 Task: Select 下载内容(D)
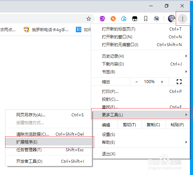(x=140, y=64)
